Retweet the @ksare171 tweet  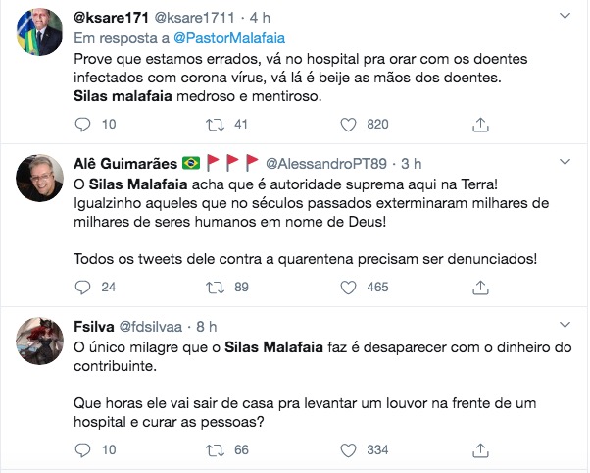coord(215,124)
